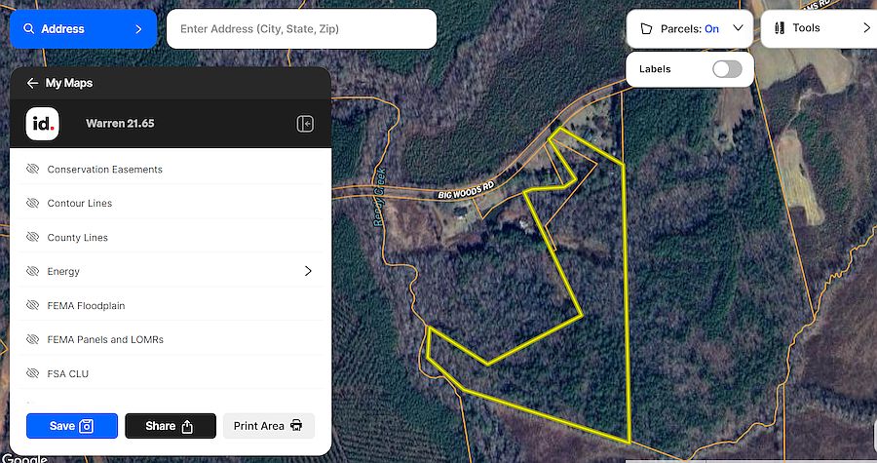The image size is (877, 463).
Task: Expand the Tools menu arrow
Action: (x=866, y=28)
